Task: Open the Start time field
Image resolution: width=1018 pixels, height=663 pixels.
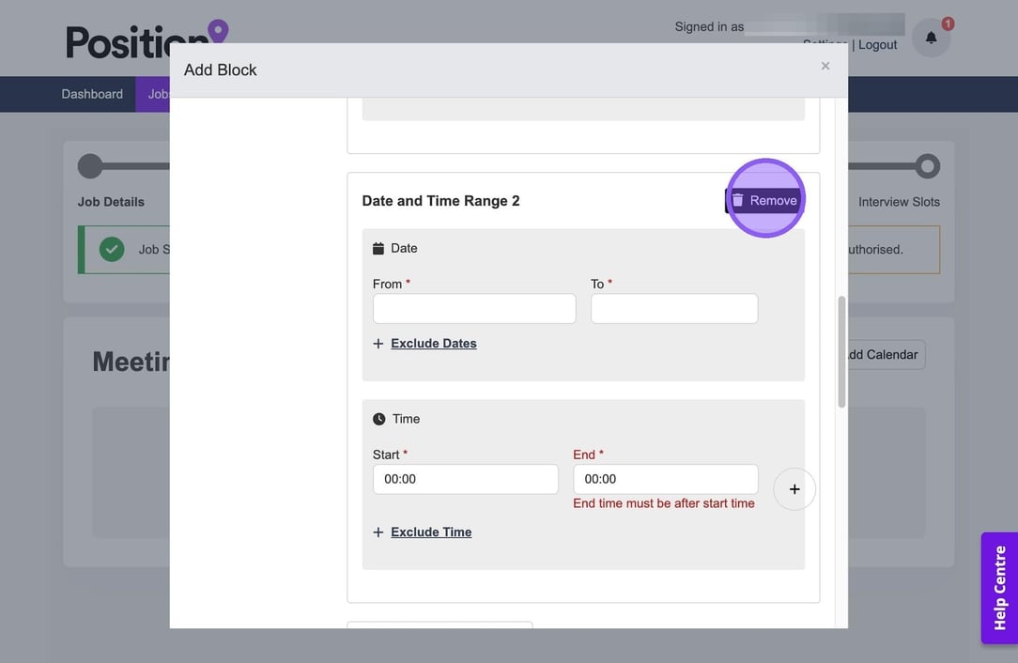Action: tap(465, 479)
